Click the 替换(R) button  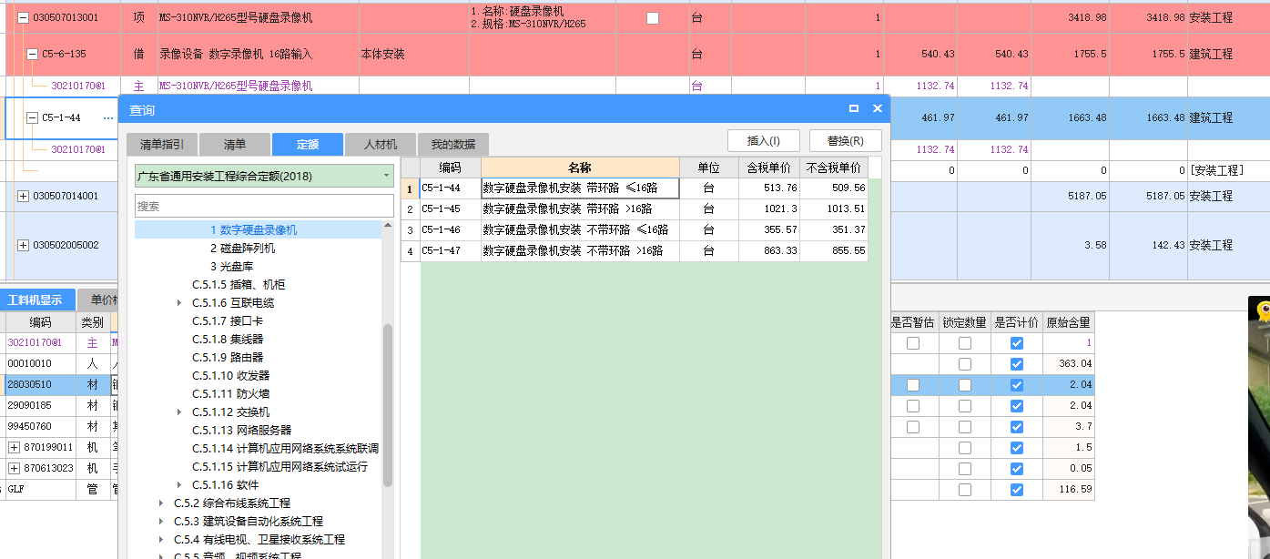[846, 141]
